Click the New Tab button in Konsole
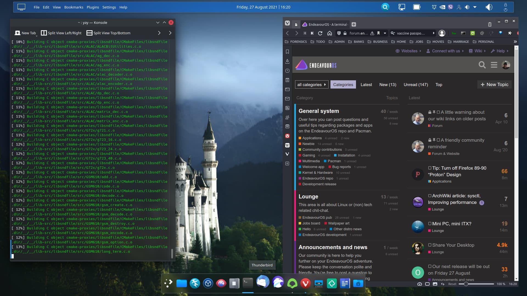This screenshot has height=296, width=527. [25, 33]
